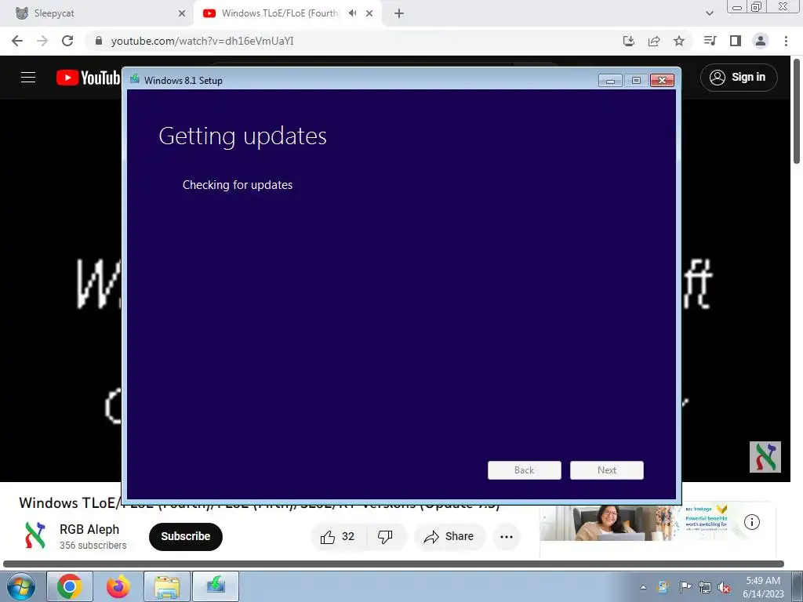The image size is (803, 602).
Task: Close the Sleepycat tab
Action: (x=182, y=13)
